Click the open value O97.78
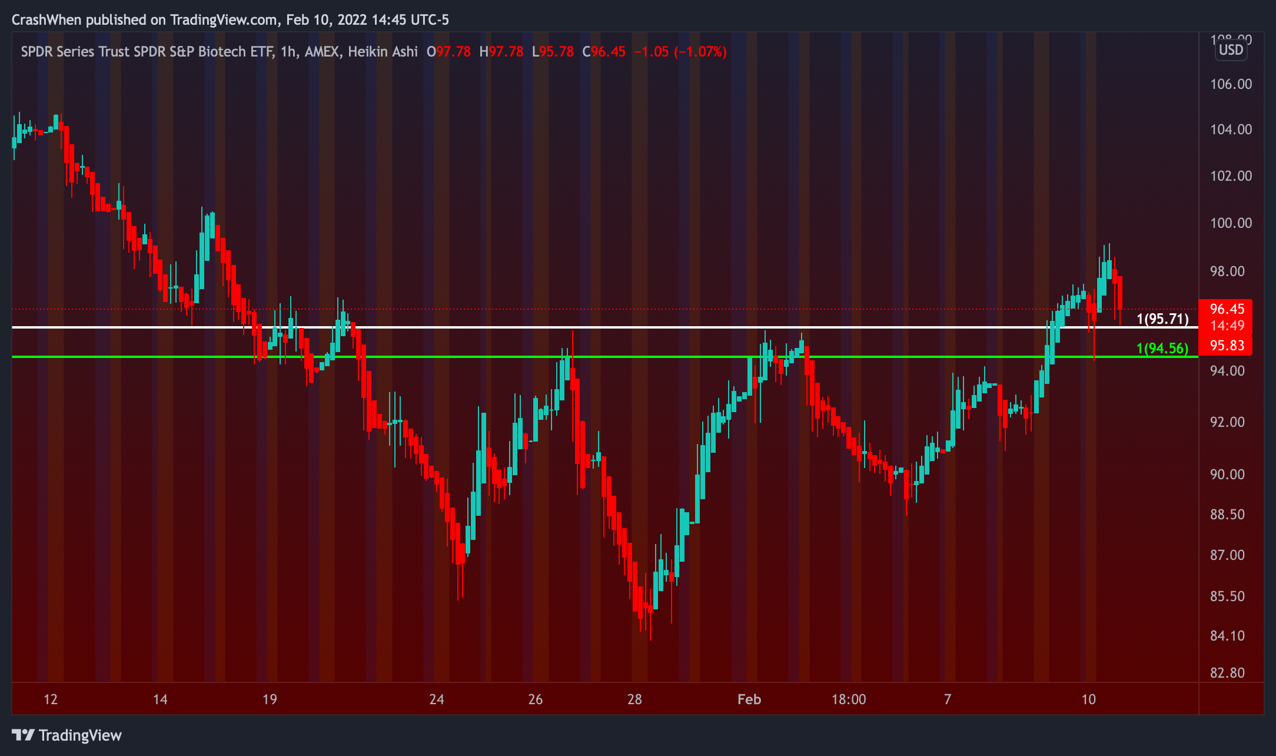 click(448, 52)
